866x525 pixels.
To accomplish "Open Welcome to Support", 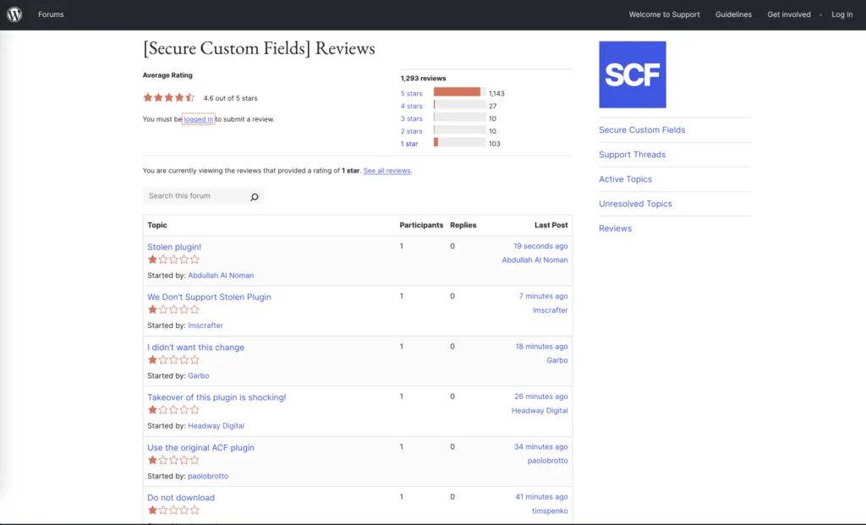I will coord(664,14).
